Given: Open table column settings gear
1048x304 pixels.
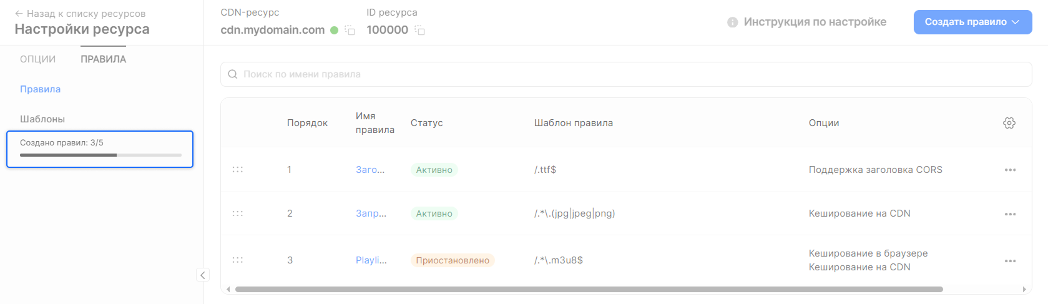Looking at the screenshot, I should pos(1009,123).
